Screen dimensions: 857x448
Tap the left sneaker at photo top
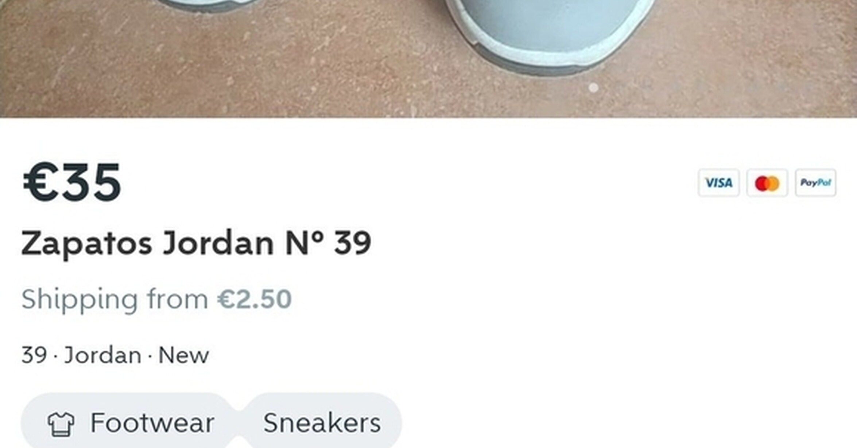[x=208, y=5]
